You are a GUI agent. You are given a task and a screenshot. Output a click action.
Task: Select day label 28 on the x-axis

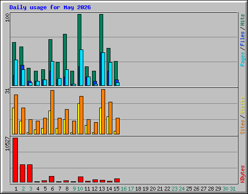coord(211,189)
